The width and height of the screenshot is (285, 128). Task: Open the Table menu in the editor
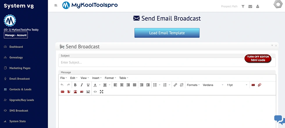[124, 78]
